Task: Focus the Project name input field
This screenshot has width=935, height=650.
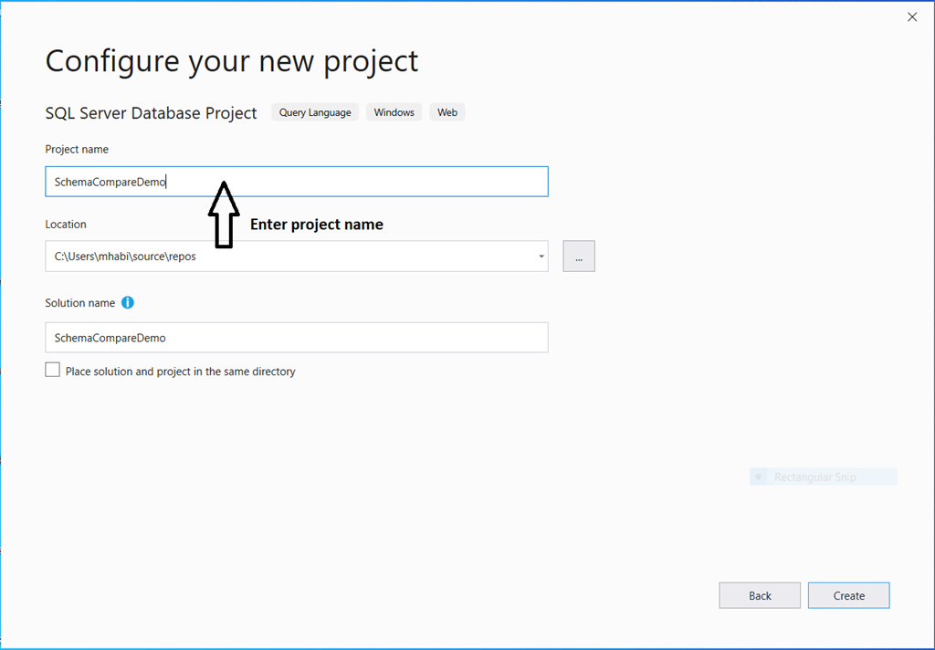Action: [297, 182]
